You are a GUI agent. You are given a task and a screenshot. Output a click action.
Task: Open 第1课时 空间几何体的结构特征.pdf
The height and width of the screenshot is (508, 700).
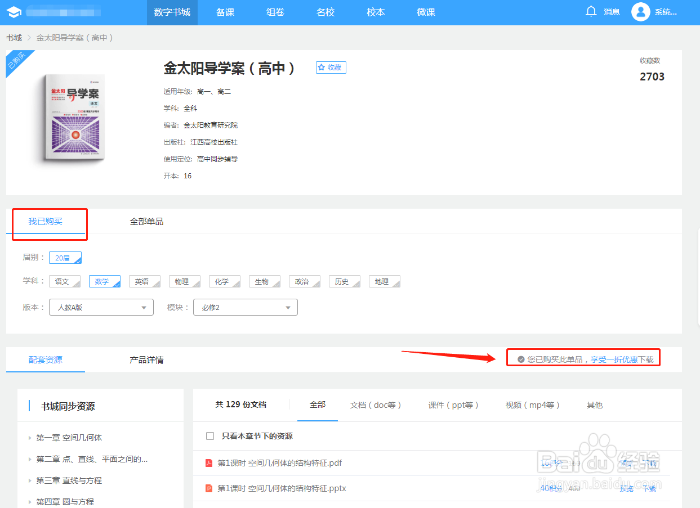[280, 464]
